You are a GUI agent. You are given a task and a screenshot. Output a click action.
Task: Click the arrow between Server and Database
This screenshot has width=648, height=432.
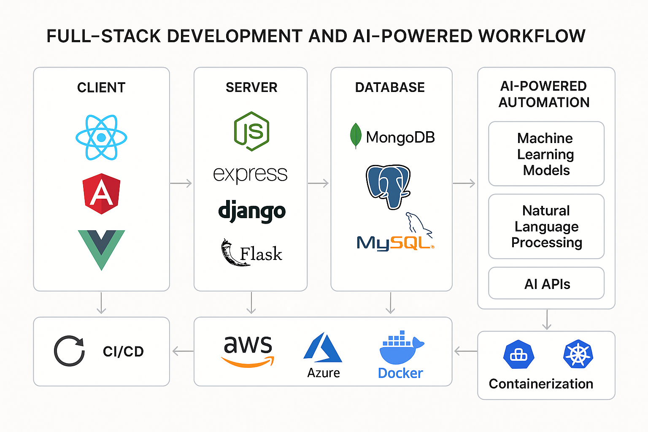(317, 183)
